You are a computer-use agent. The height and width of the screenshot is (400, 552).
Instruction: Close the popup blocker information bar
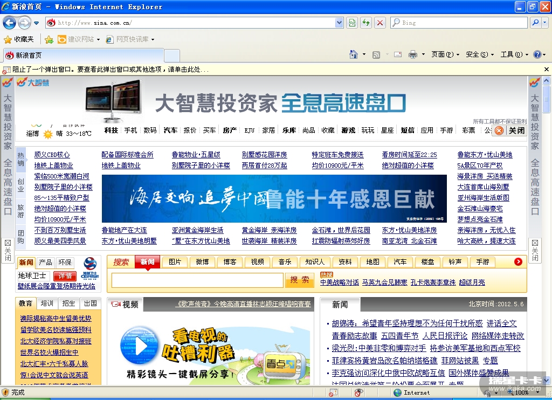[x=547, y=70]
